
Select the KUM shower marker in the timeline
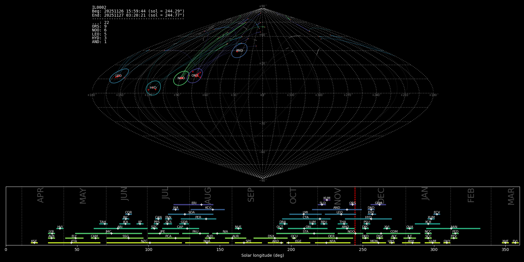click(x=327, y=200)
